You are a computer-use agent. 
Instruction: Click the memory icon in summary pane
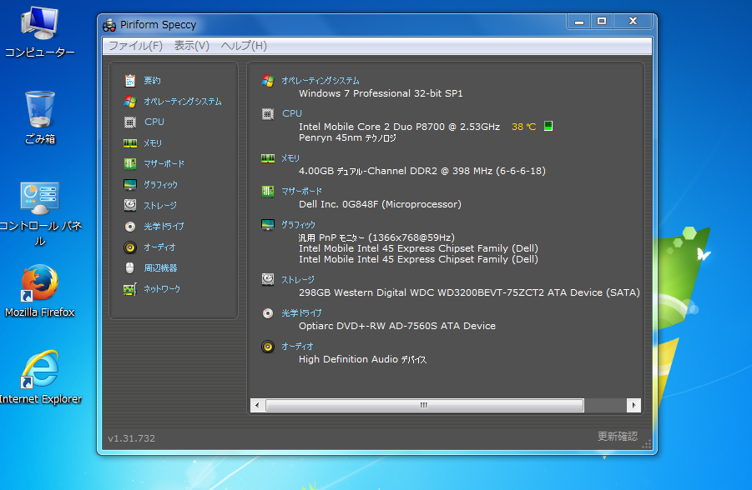point(268,158)
